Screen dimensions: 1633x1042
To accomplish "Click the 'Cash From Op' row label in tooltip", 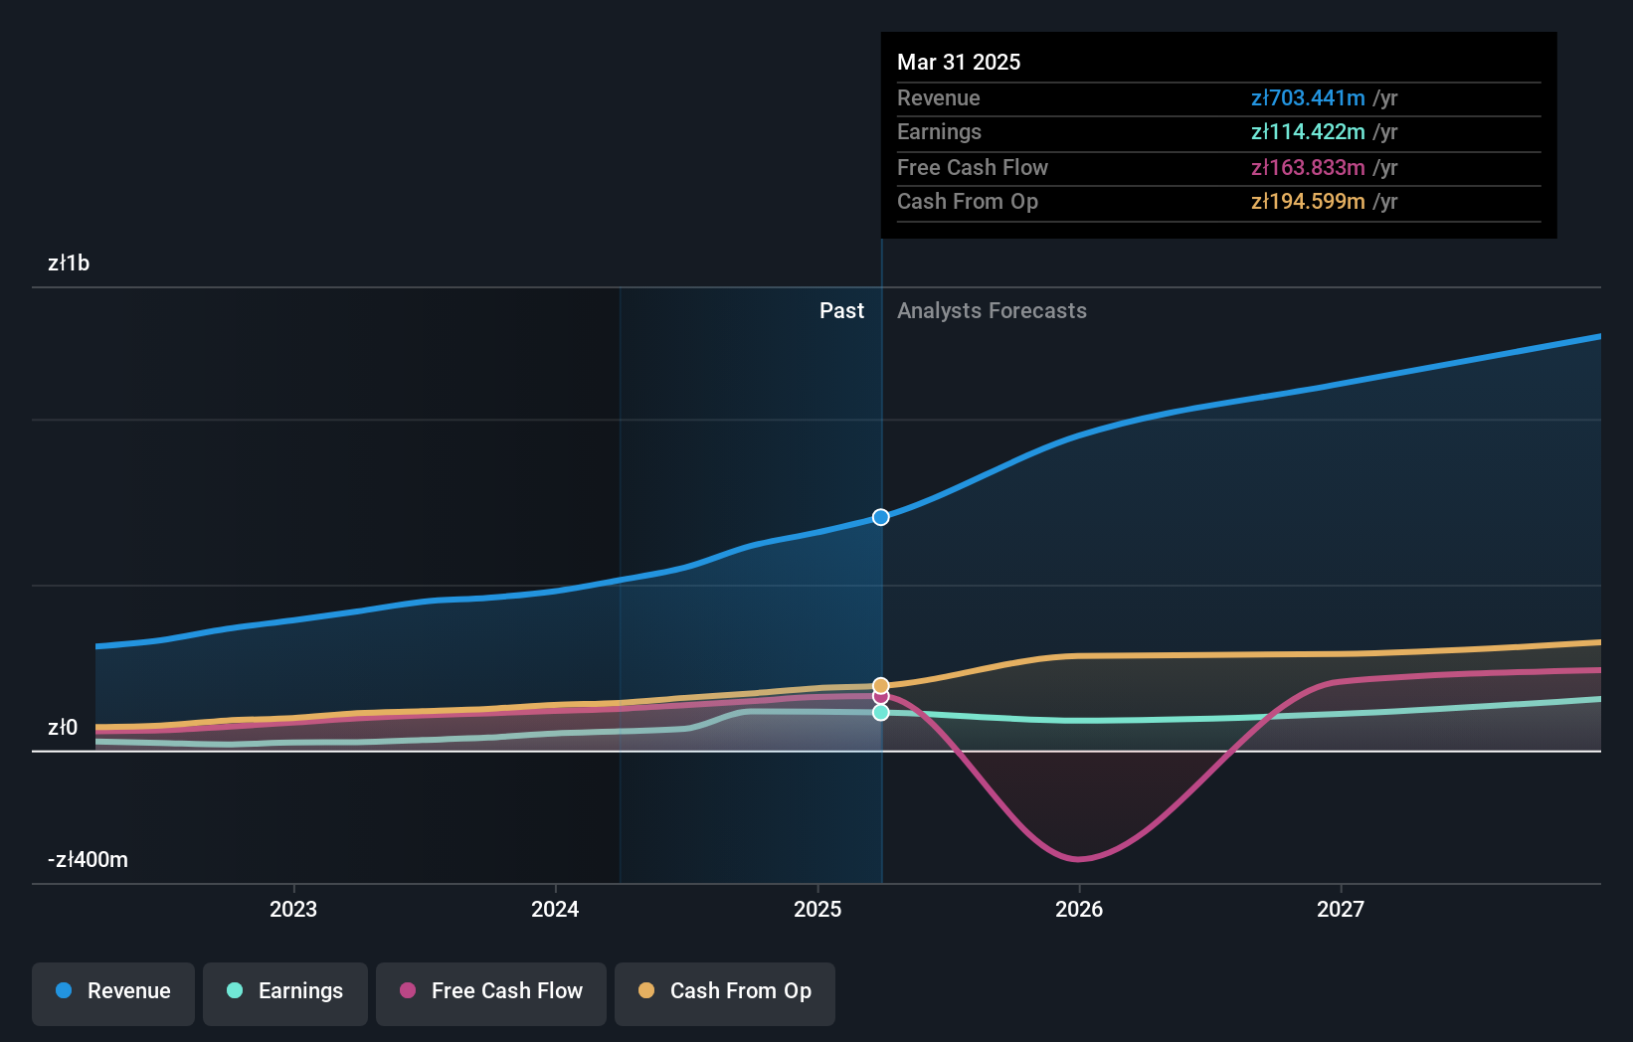I will point(968,201).
